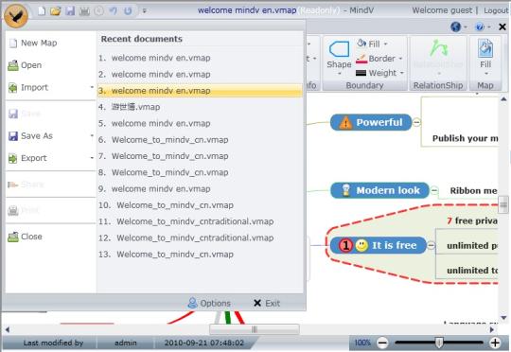
Task: Click the zoom slider handle
Action: [x=439, y=343]
